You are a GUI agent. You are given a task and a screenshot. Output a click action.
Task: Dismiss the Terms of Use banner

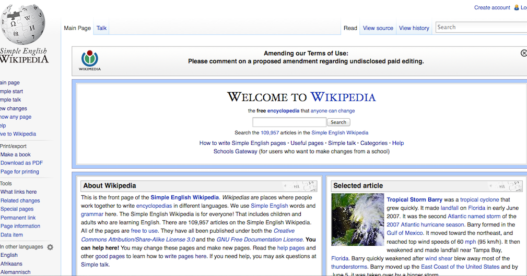coord(524,53)
